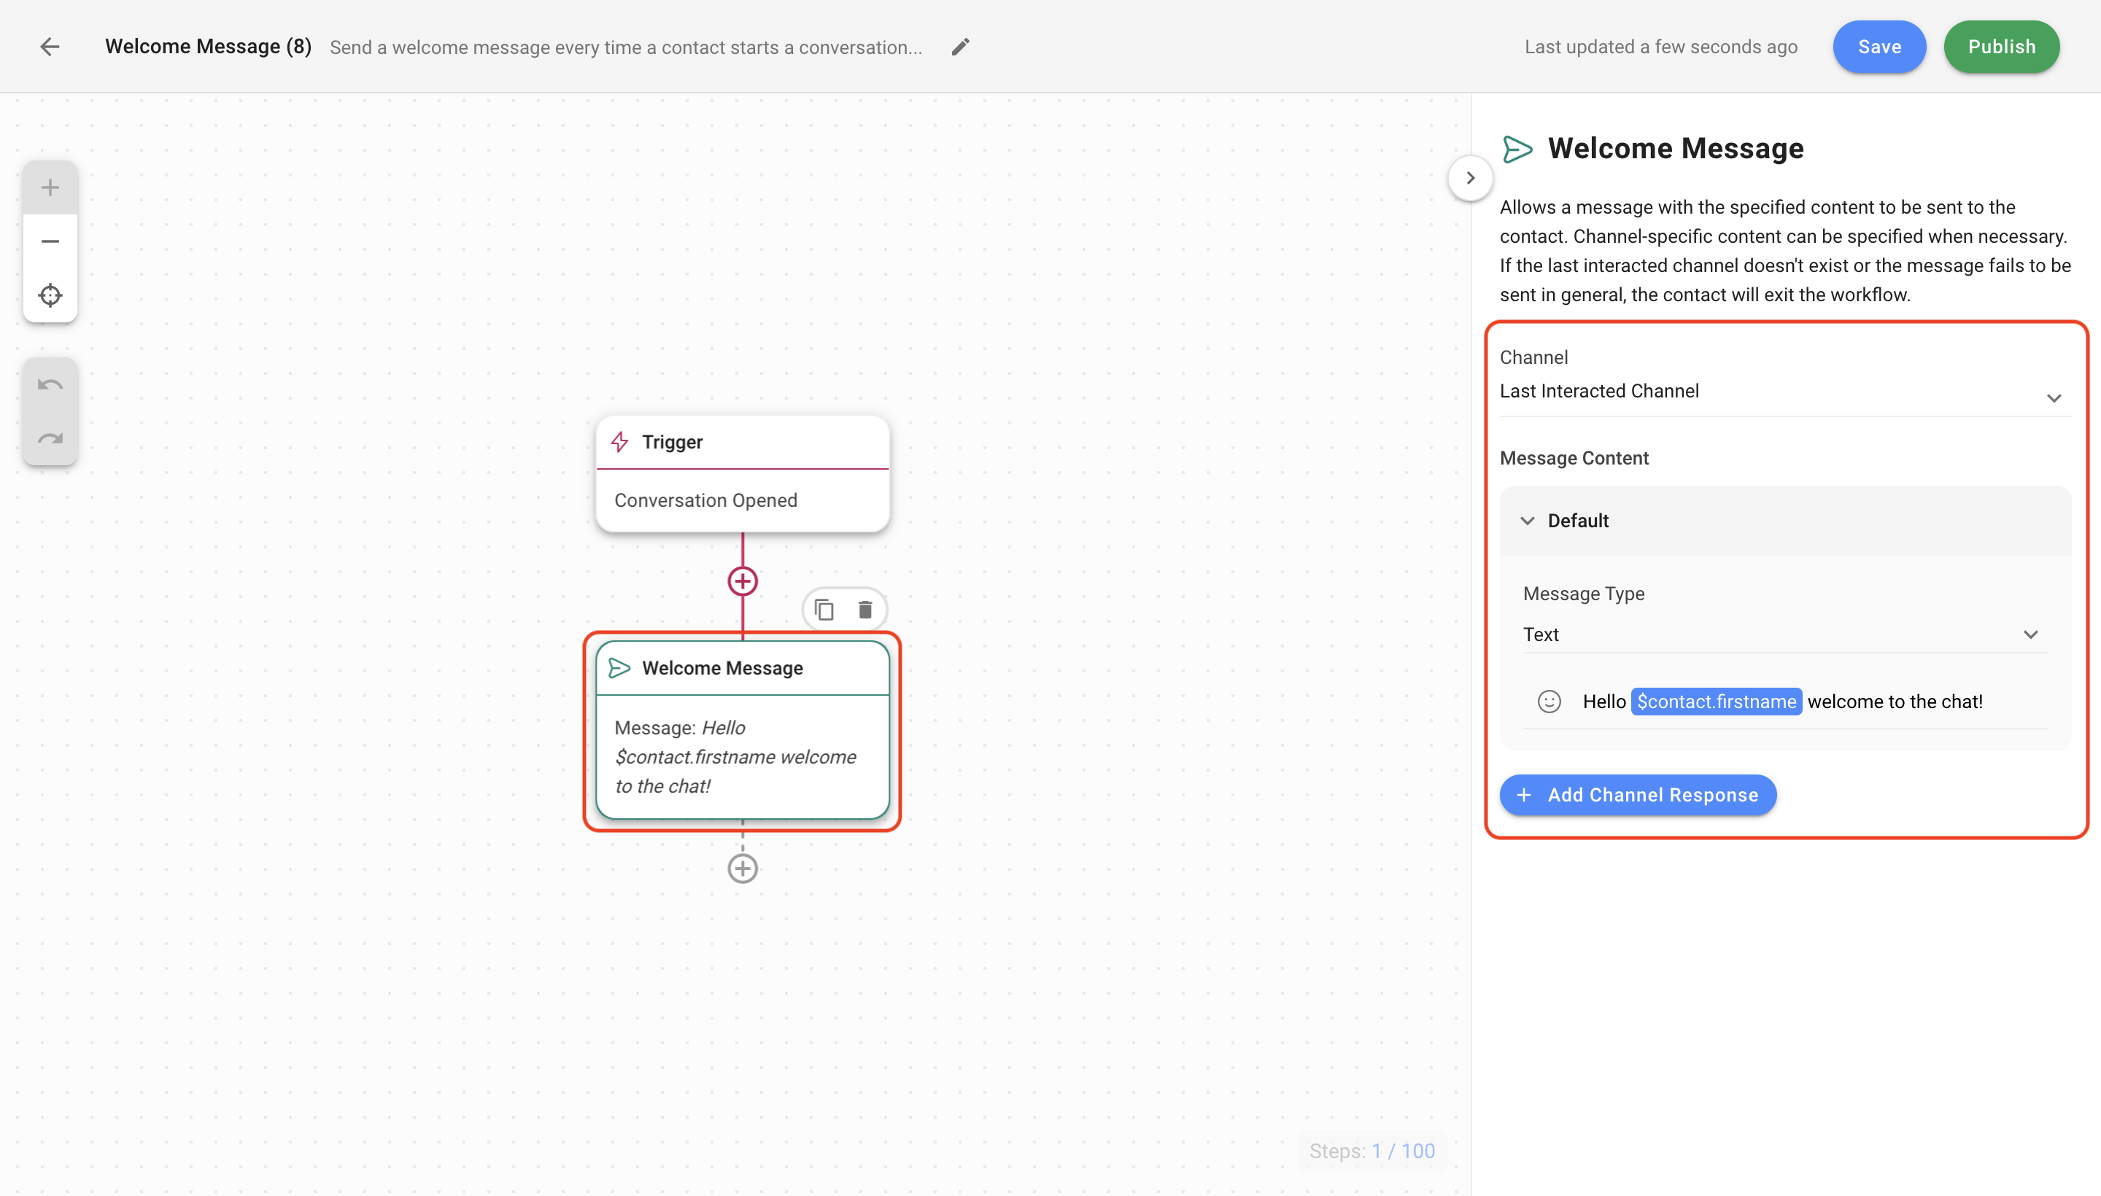Viewport: 2101px width, 1196px height.
Task: Click the Save button
Action: (x=1878, y=47)
